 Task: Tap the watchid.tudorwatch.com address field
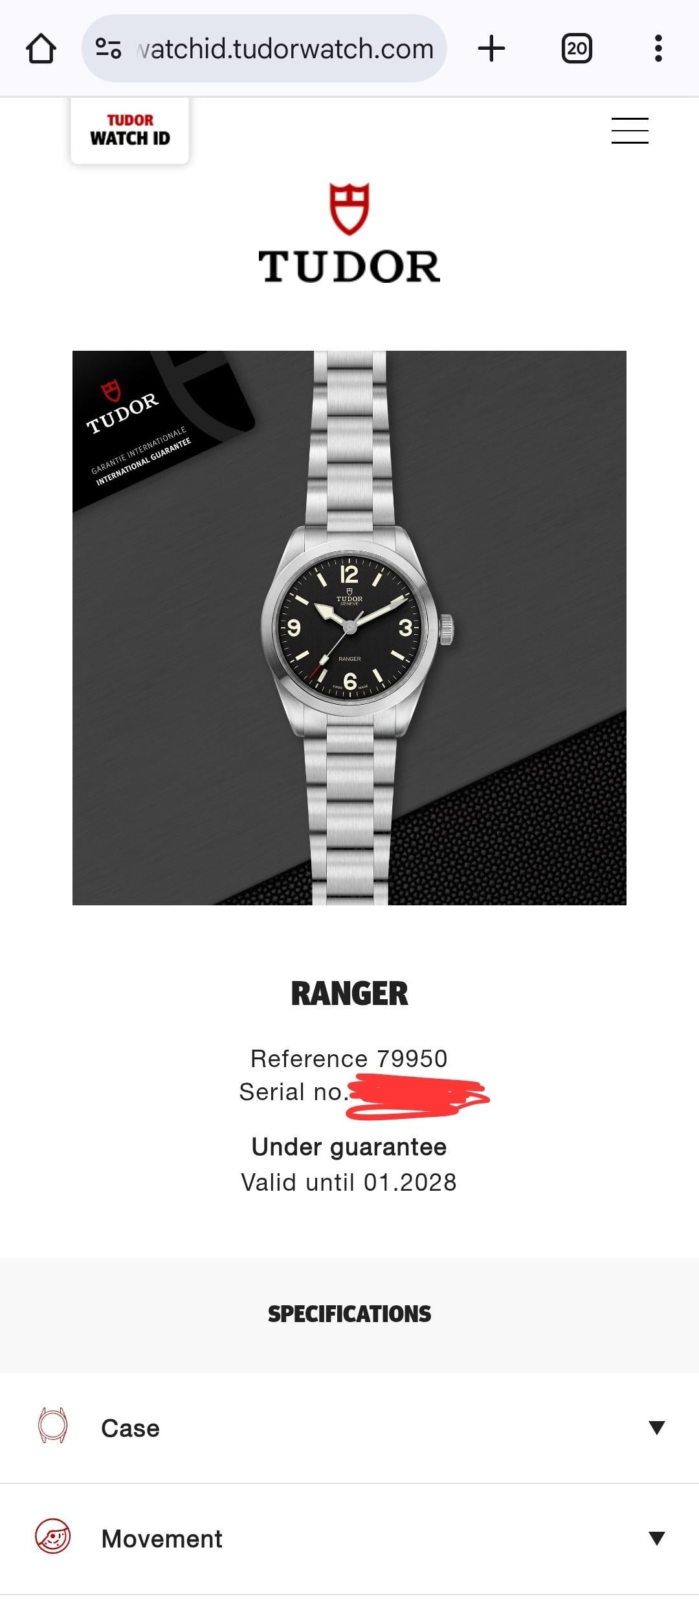[x=264, y=49]
